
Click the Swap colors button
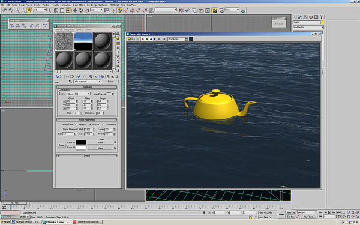click(x=61, y=145)
